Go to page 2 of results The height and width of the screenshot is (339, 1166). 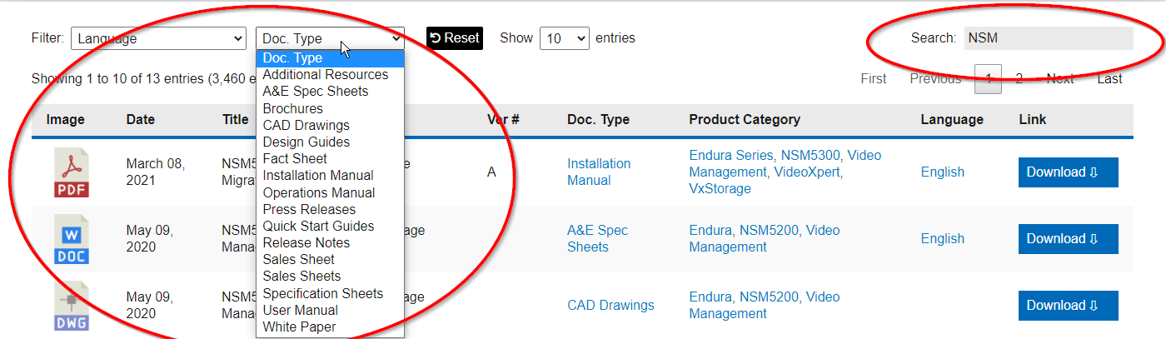pyautogui.click(x=1019, y=79)
